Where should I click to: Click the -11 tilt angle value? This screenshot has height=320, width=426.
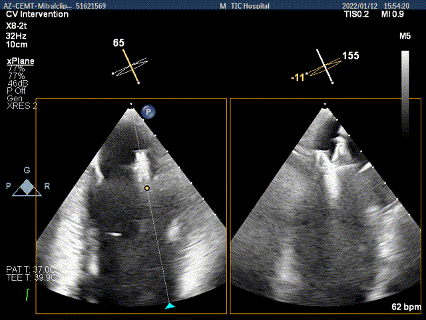click(298, 78)
